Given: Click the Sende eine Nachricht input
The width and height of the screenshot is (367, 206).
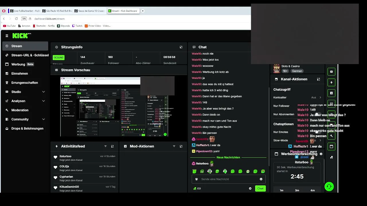Looking at the screenshot, I should pos(229,179).
